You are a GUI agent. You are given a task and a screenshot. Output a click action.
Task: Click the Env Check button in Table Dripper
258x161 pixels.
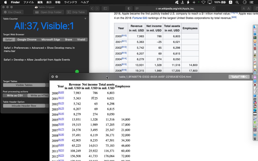[x=13, y=12]
